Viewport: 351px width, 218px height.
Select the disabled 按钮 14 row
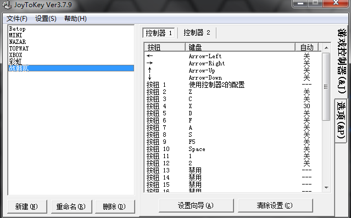(x=233, y=178)
